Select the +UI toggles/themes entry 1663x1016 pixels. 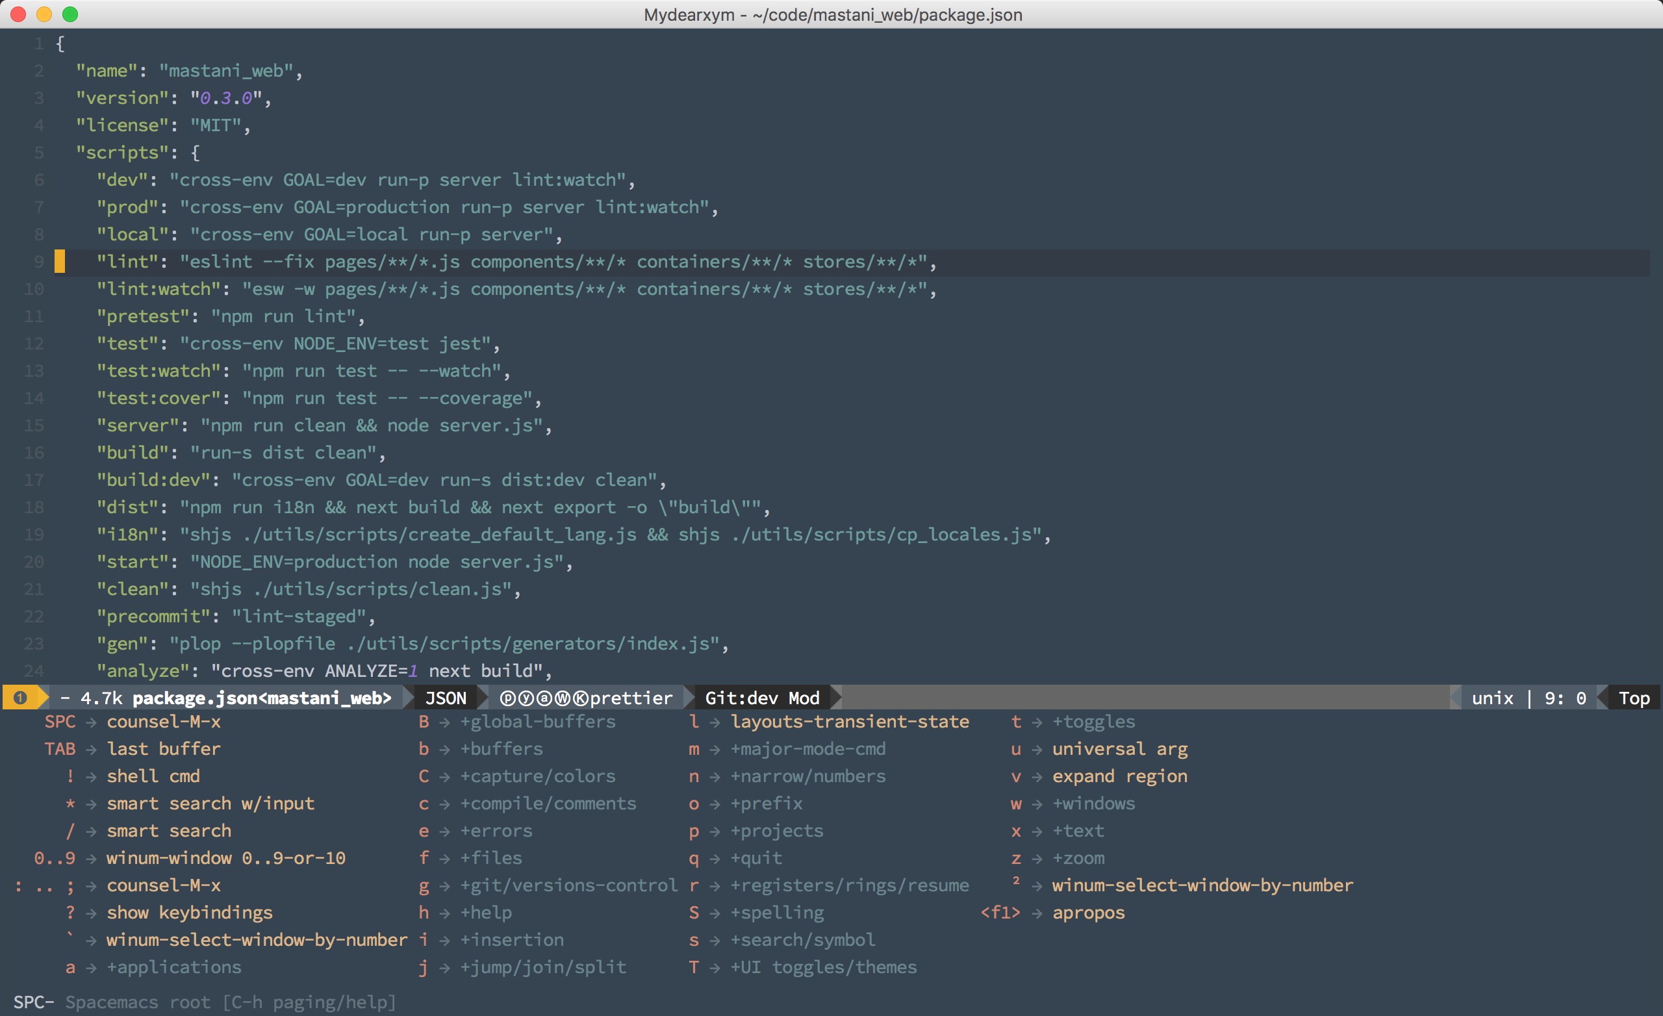824,967
